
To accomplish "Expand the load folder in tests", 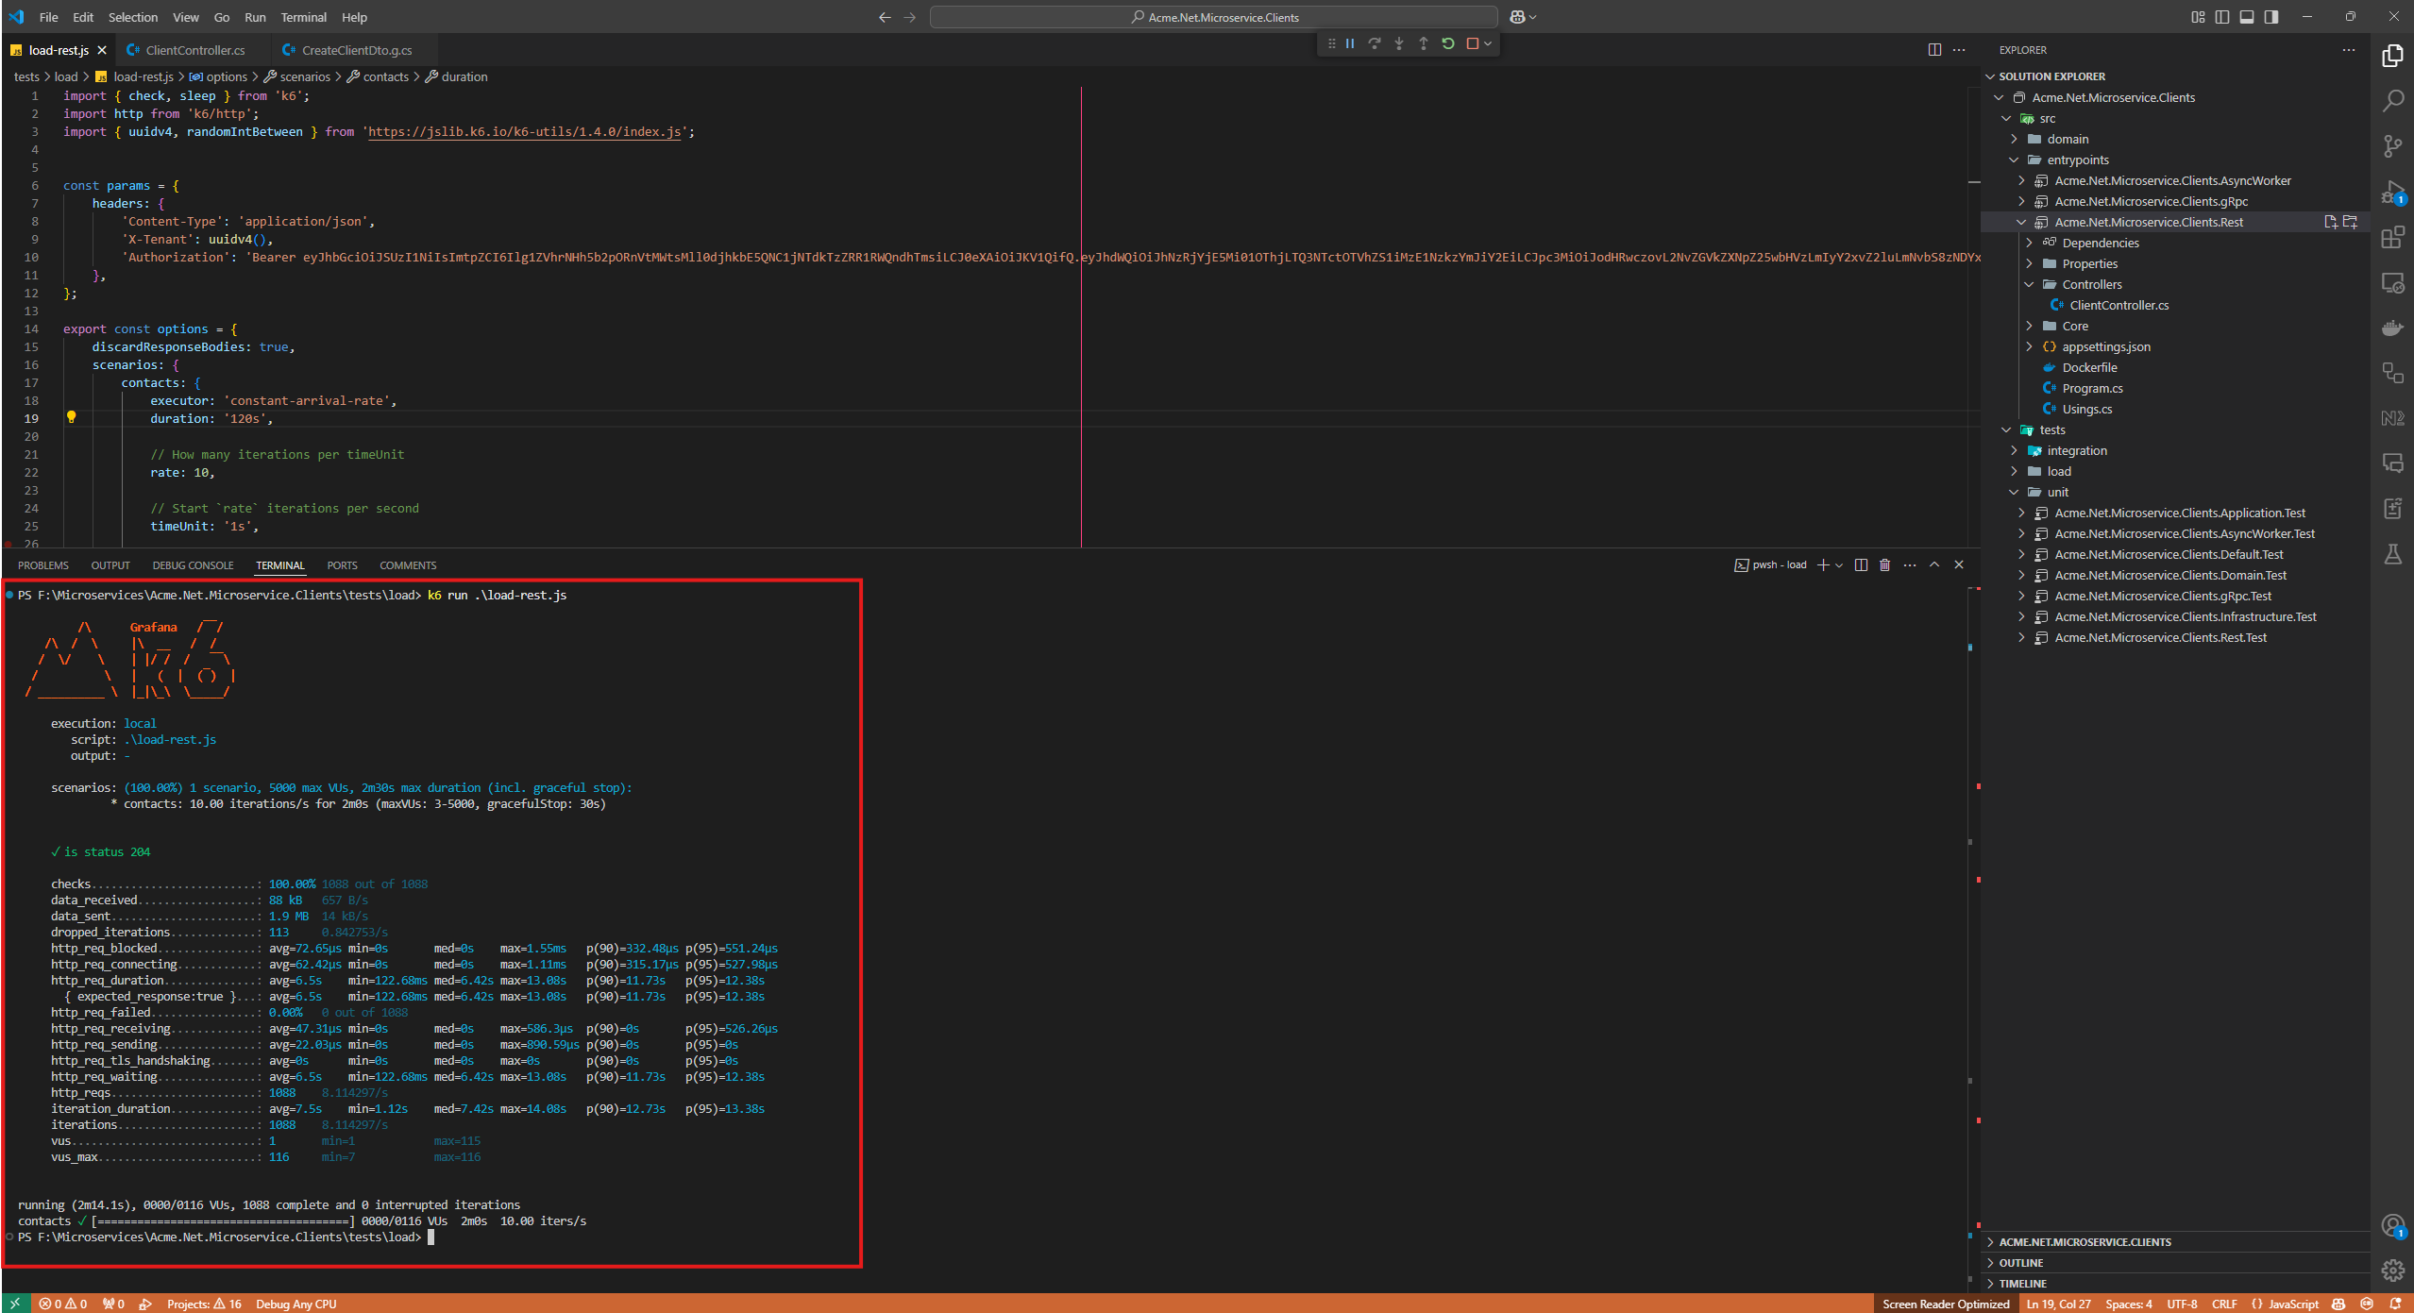I will [x=2014, y=471].
